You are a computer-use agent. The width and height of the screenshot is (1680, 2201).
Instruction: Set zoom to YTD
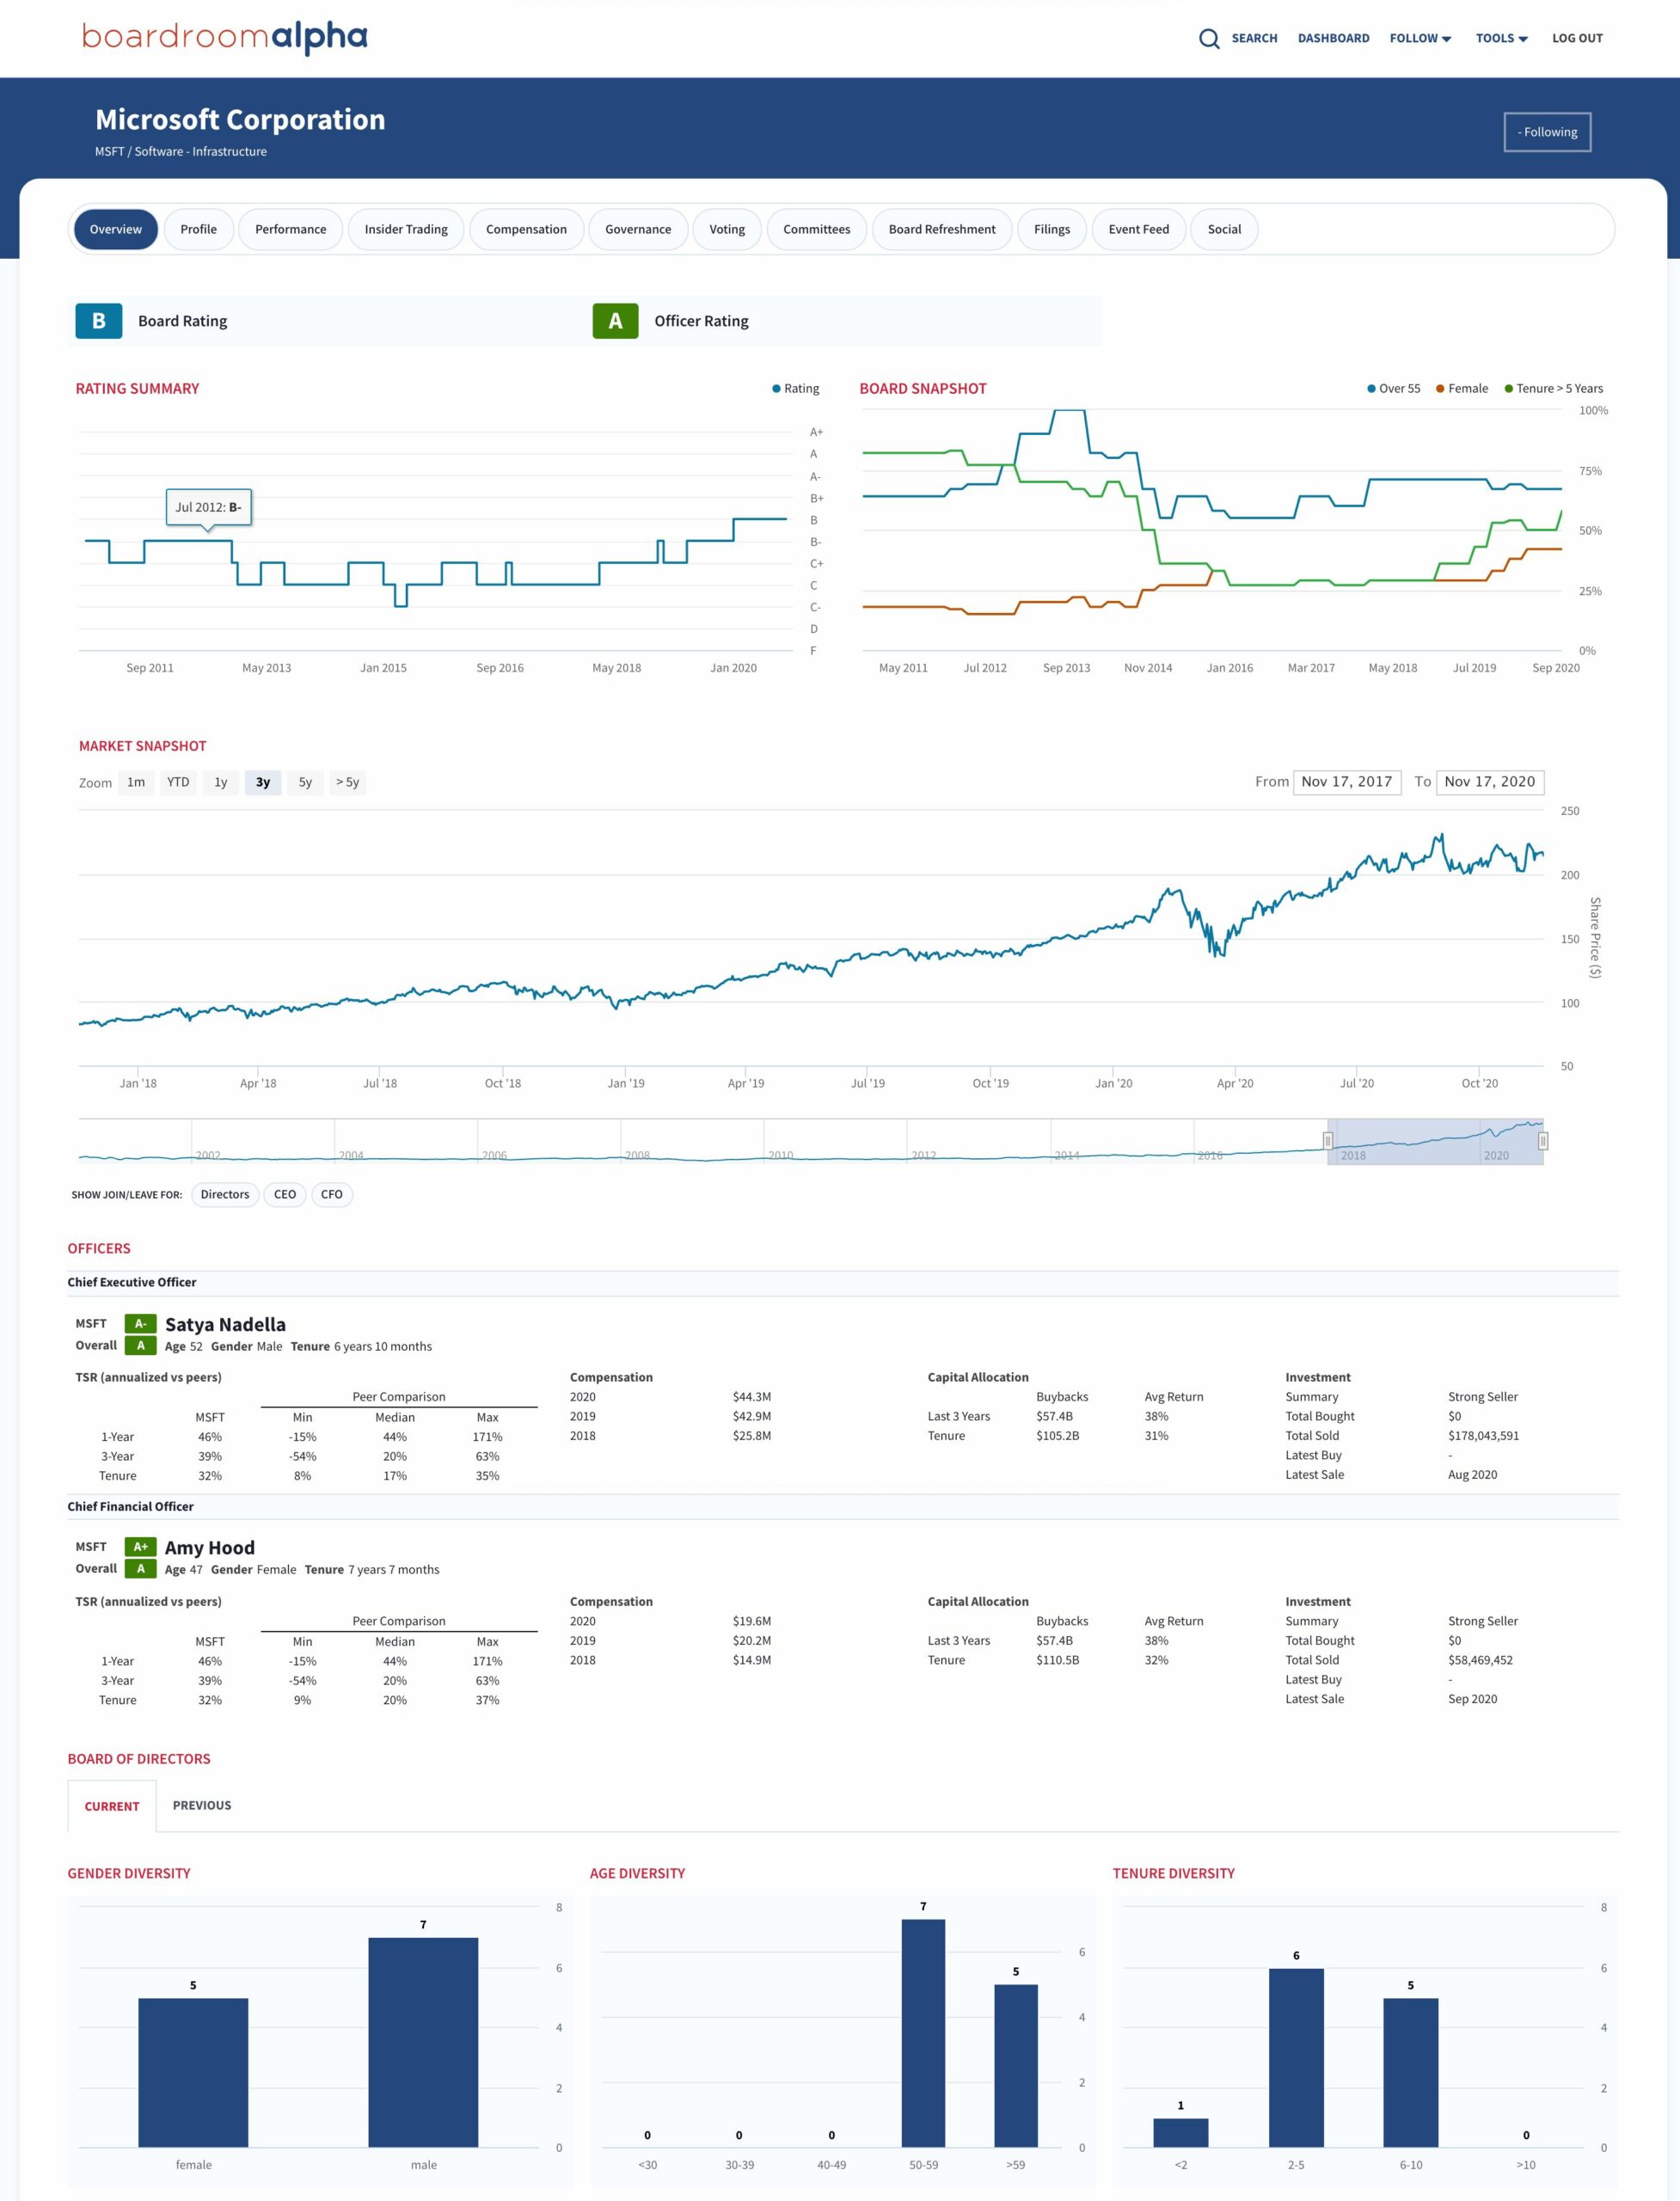[178, 782]
